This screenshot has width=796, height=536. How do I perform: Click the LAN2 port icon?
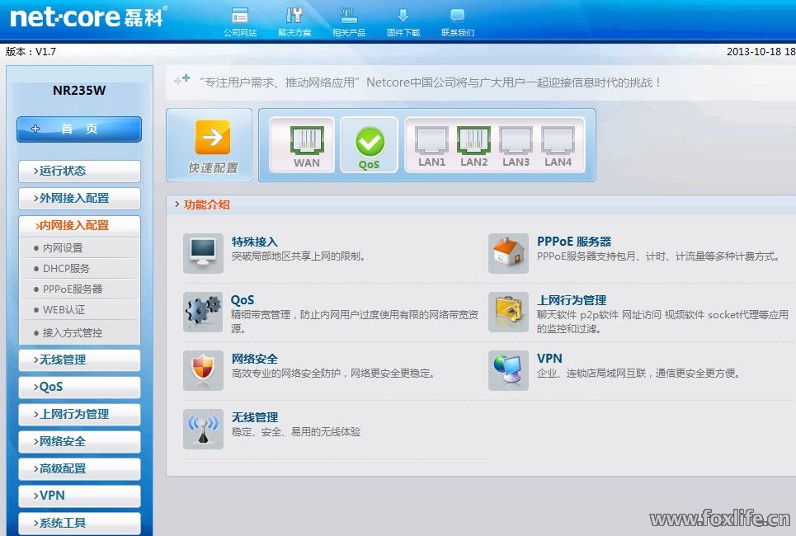(x=473, y=140)
